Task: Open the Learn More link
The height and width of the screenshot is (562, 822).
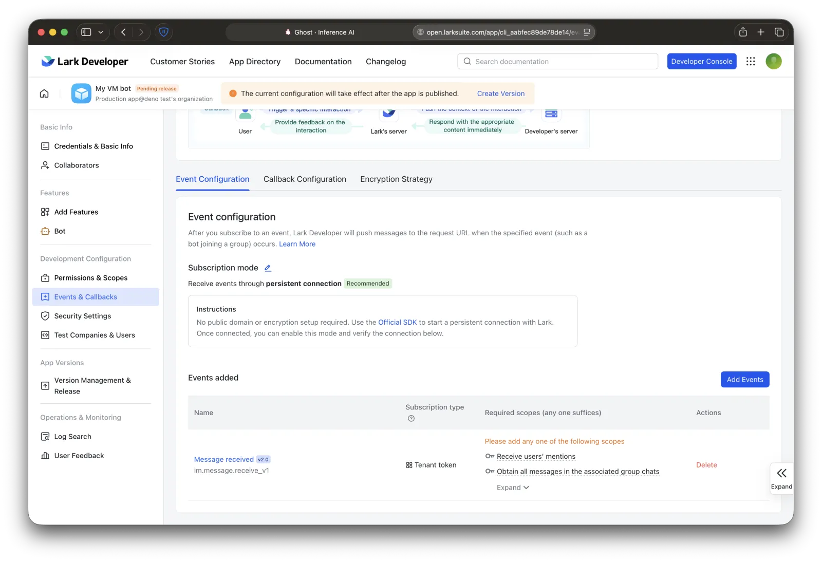Action: [297, 244]
